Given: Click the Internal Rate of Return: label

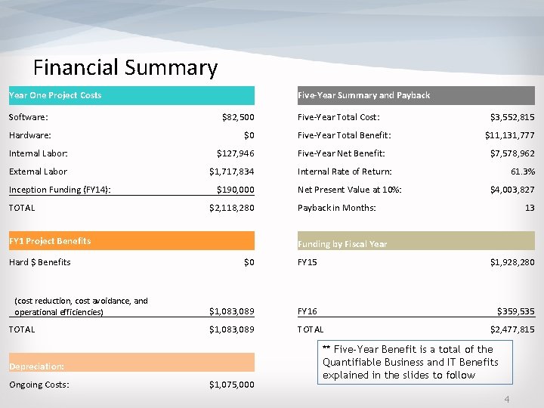Looking at the screenshot, I should tap(345, 172).
